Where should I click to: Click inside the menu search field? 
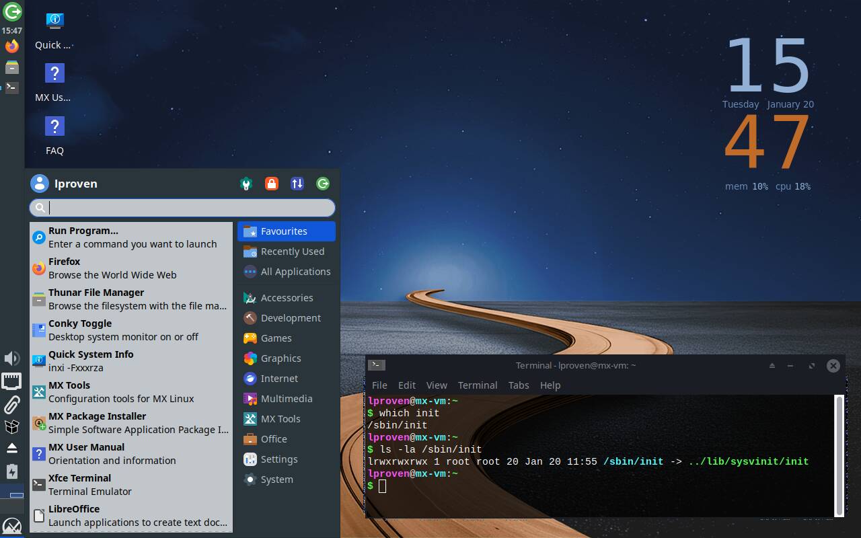click(182, 208)
